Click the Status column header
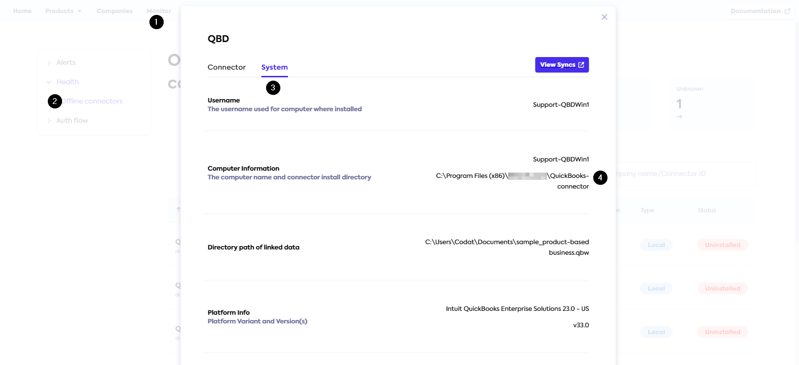 tap(707, 210)
